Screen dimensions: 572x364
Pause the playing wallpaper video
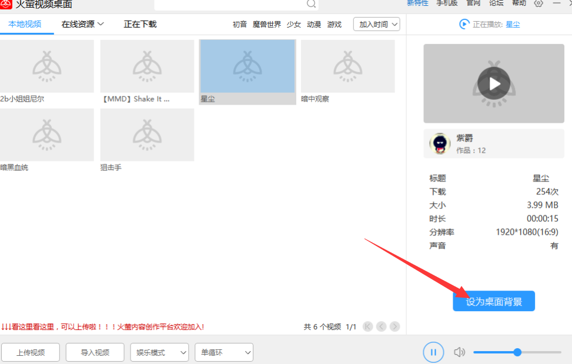pos(433,352)
